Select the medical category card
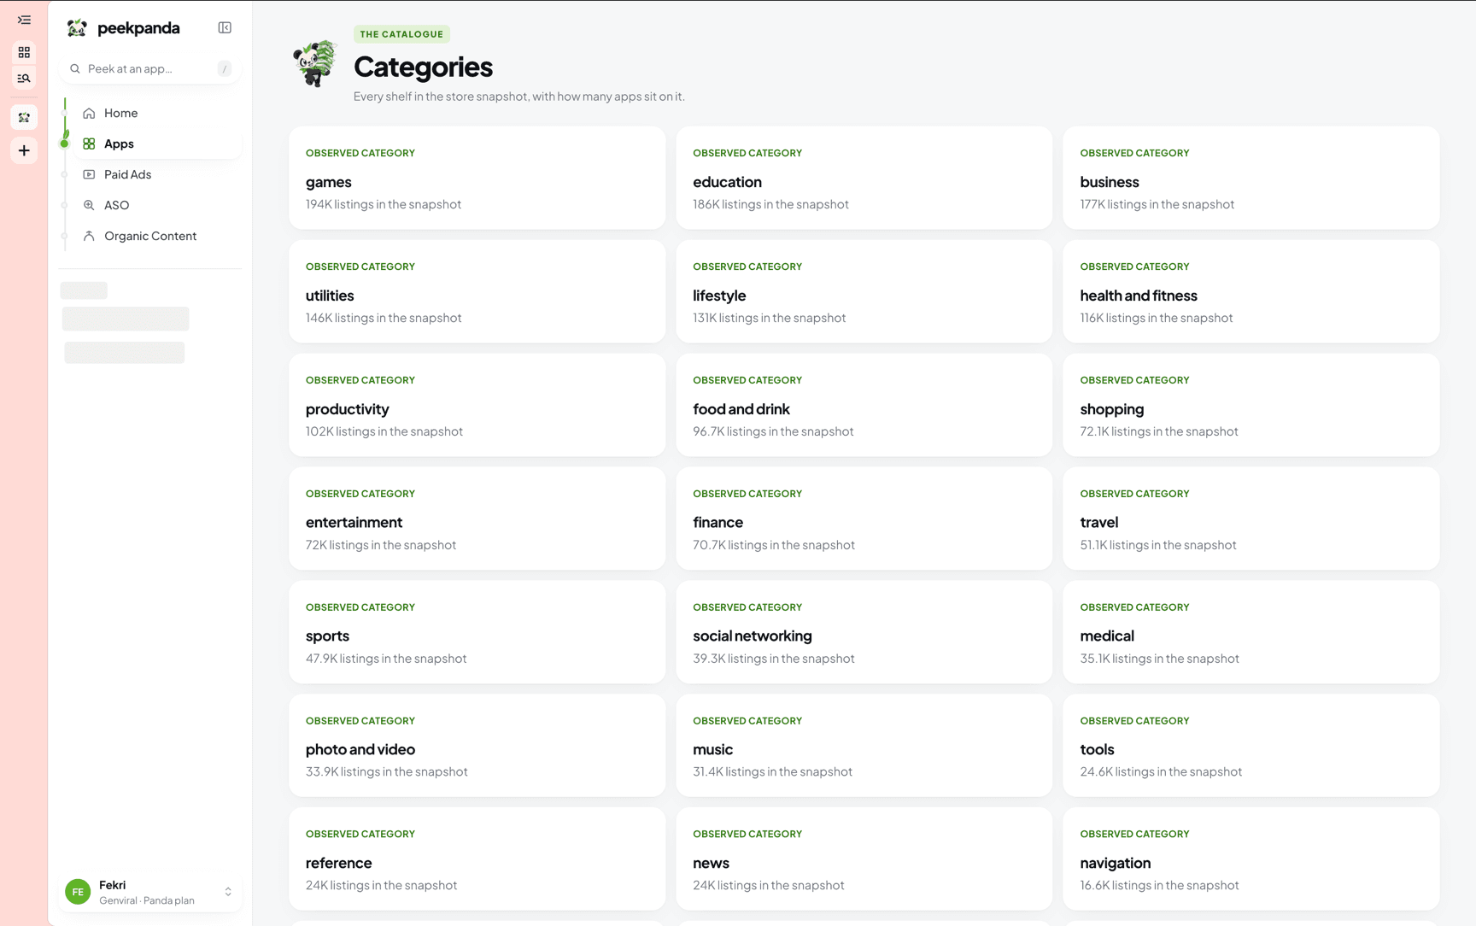The height and width of the screenshot is (926, 1476). click(x=1251, y=632)
